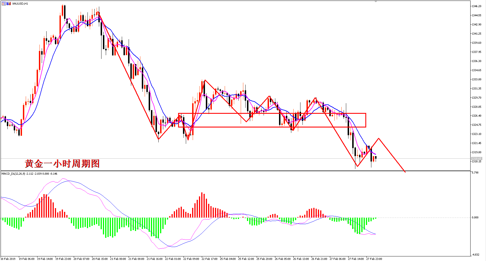Click the 1346.20 price scale label
This screenshot has width=486, height=261.
[477, 6]
